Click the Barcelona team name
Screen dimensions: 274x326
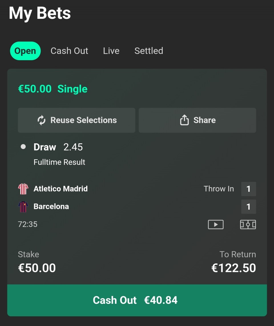(x=51, y=206)
